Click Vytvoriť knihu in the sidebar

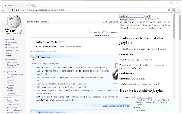coord(12,62)
